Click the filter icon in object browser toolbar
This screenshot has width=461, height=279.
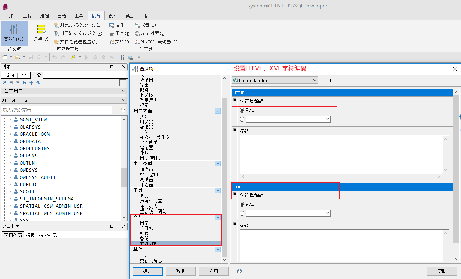(x=31, y=83)
